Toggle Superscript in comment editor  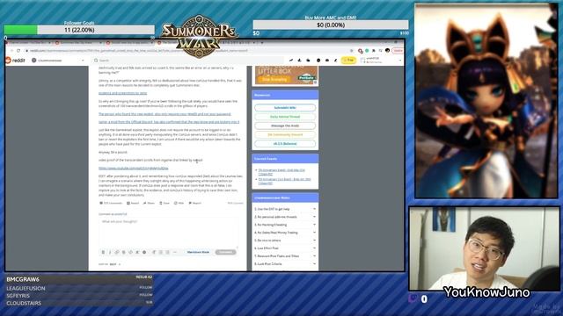click(137, 252)
